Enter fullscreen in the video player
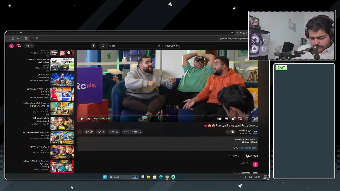This screenshot has height=191, width=340. (253, 119)
